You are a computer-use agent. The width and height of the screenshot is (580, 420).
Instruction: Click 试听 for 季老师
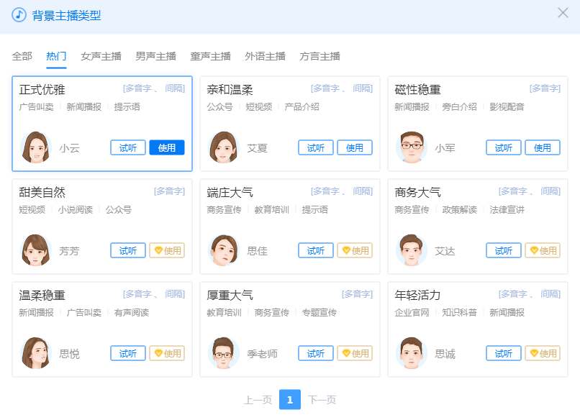pyautogui.click(x=316, y=353)
